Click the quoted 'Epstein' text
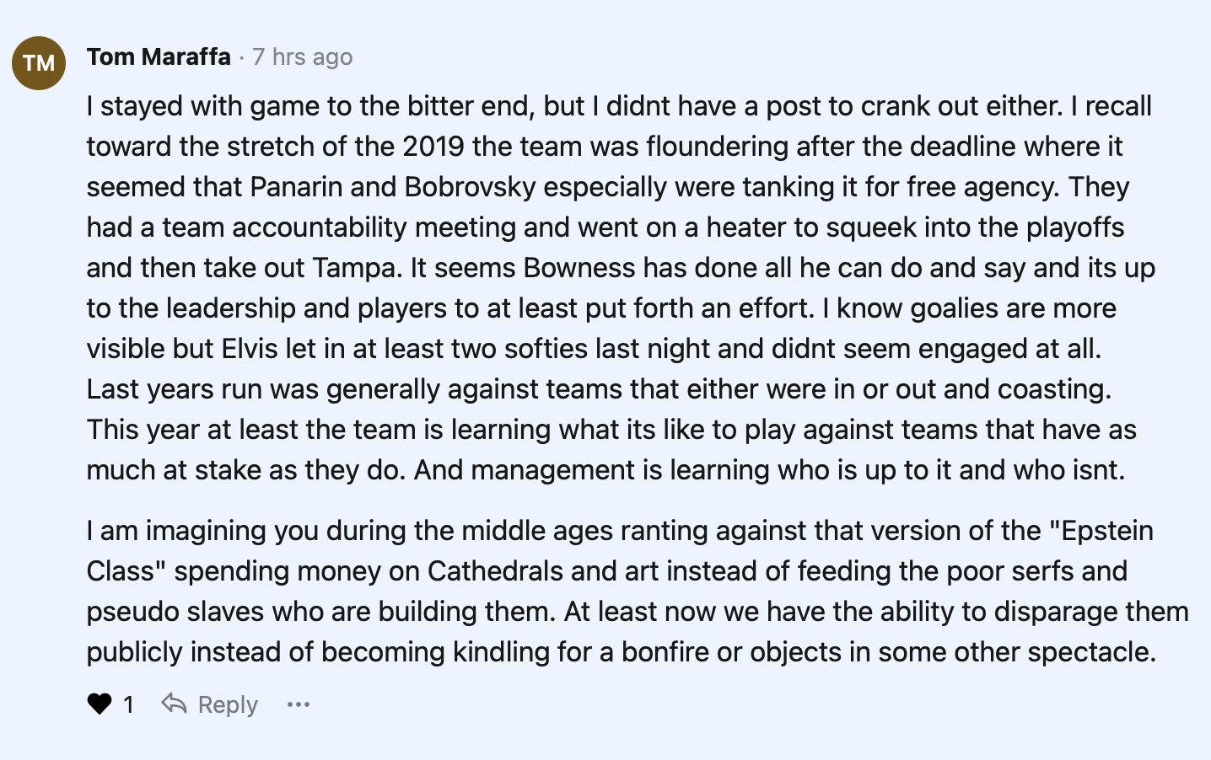 click(1101, 530)
